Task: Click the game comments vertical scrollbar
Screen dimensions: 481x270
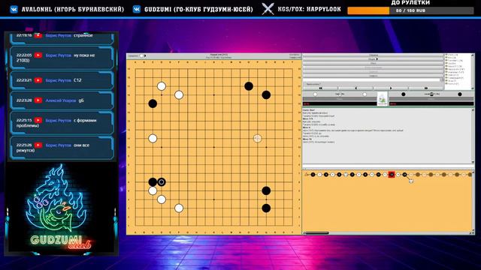Action: [473, 136]
